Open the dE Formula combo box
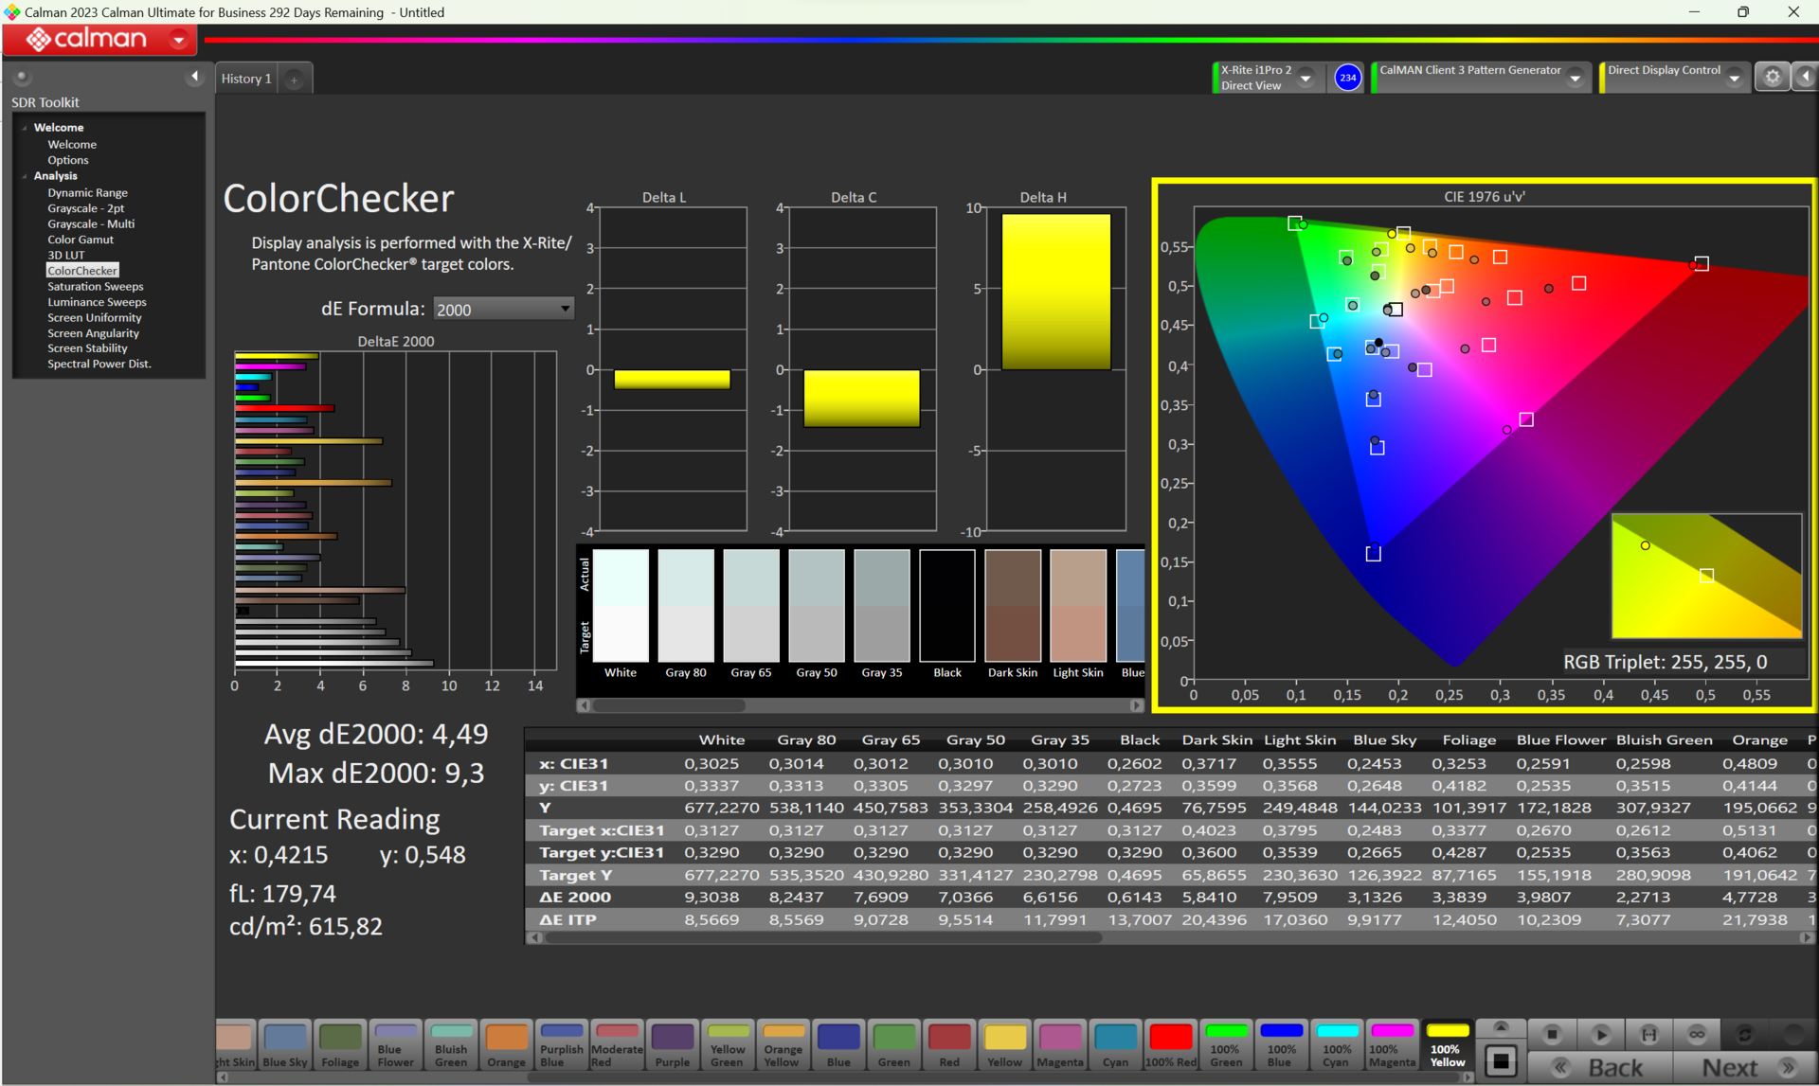The width and height of the screenshot is (1819, 1086). click(x=503, y=309)
